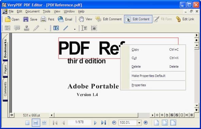Click the double-up page-up arrow
Viewport: 201px width, 129px height.
point(197,40)
